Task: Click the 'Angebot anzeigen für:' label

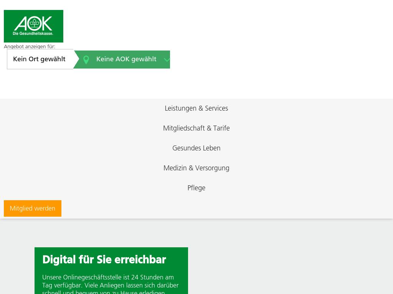Action: 30,47
